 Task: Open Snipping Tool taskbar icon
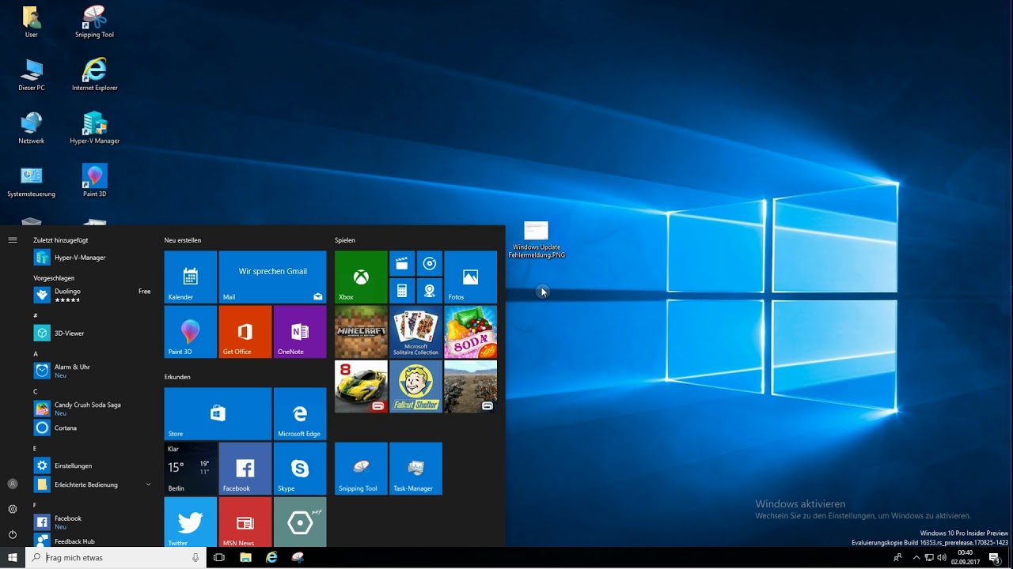click(298, 557)
